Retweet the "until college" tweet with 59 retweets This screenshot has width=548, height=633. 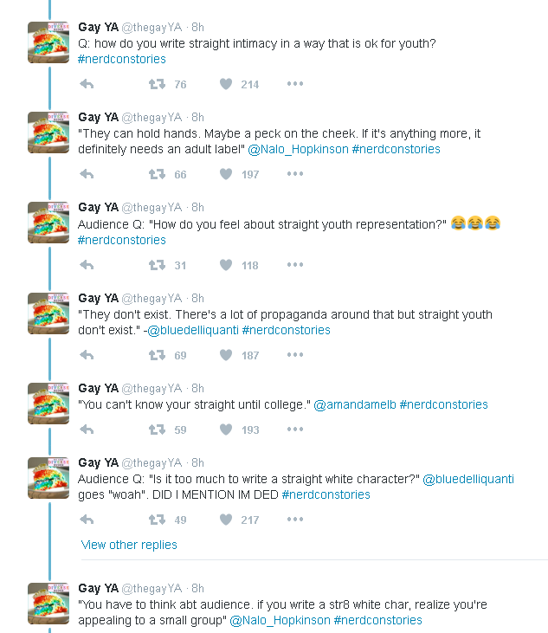click(x=157, y=430)
